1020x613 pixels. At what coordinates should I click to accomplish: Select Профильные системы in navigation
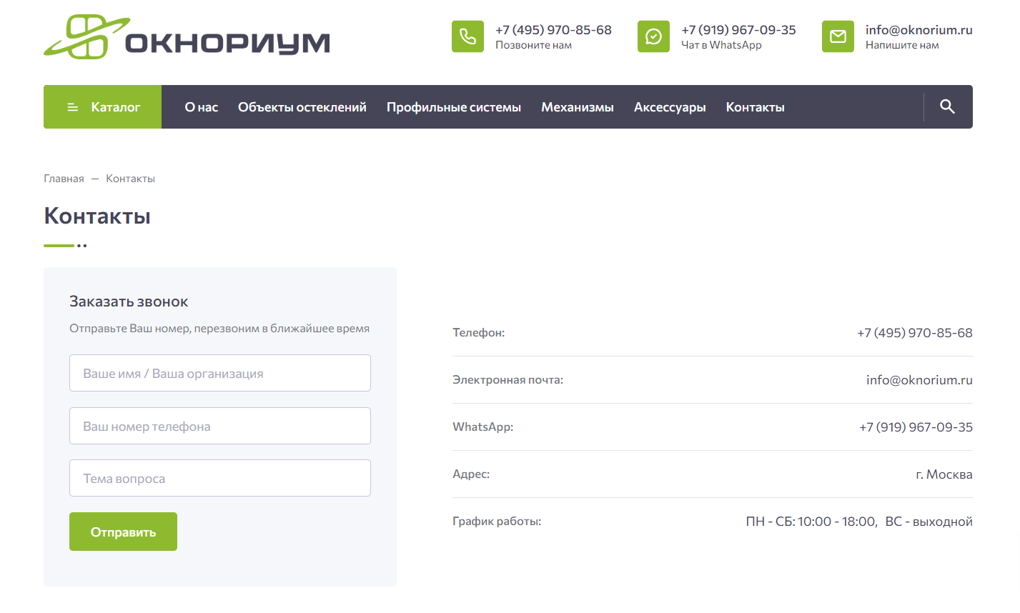tap(453, 107)
